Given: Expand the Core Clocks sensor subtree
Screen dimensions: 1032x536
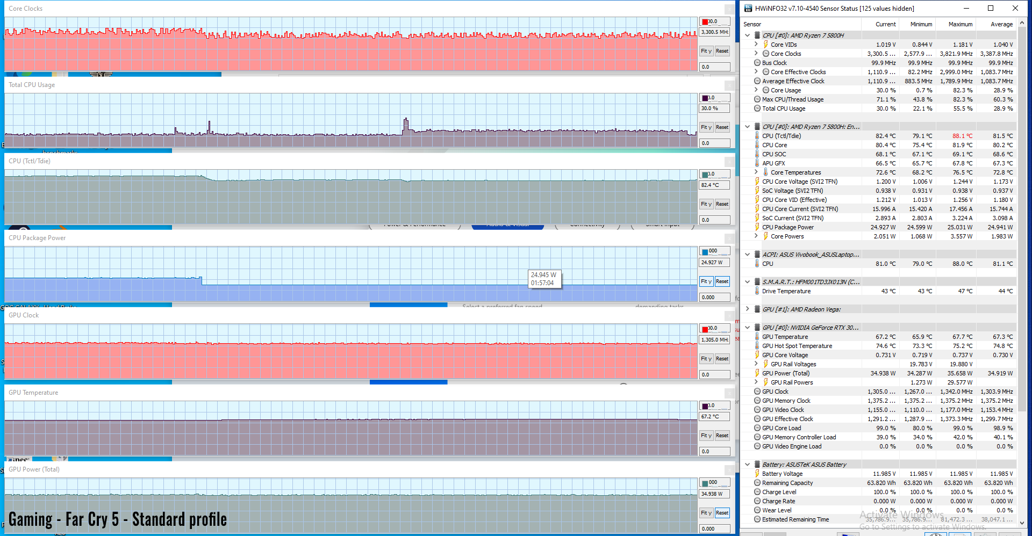Looking at the screenshot, I should (756, 54).
